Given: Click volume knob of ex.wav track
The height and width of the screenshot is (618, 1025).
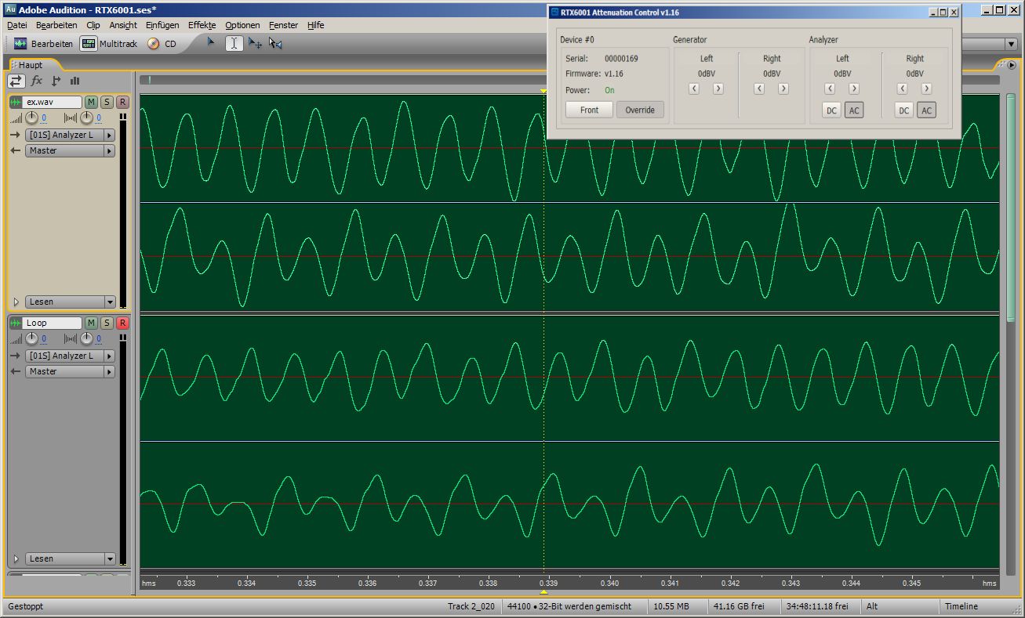Looking at the screenshot, I should 31,118.
